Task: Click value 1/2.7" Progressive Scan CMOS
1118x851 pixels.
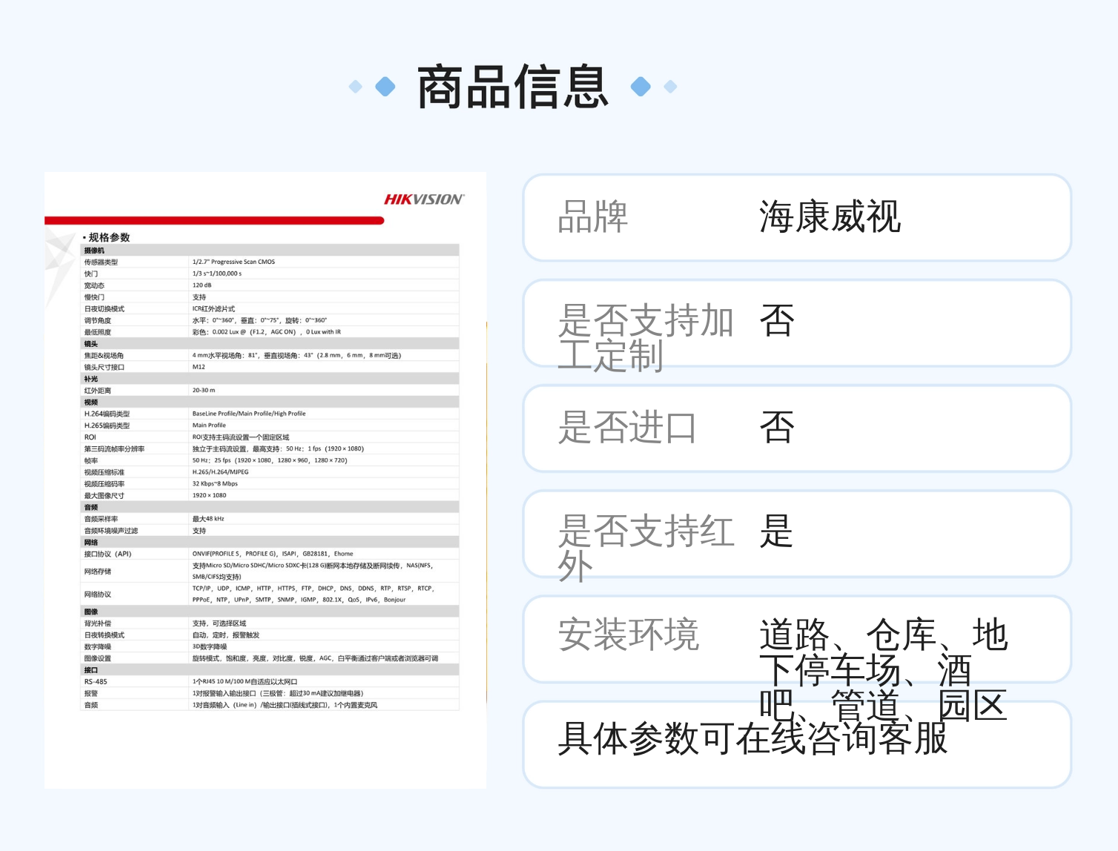Action: 234,262
